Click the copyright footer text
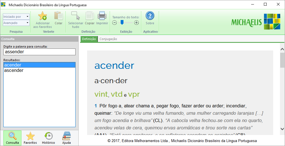This screenshot has width=285, height=146. point(182,141)
